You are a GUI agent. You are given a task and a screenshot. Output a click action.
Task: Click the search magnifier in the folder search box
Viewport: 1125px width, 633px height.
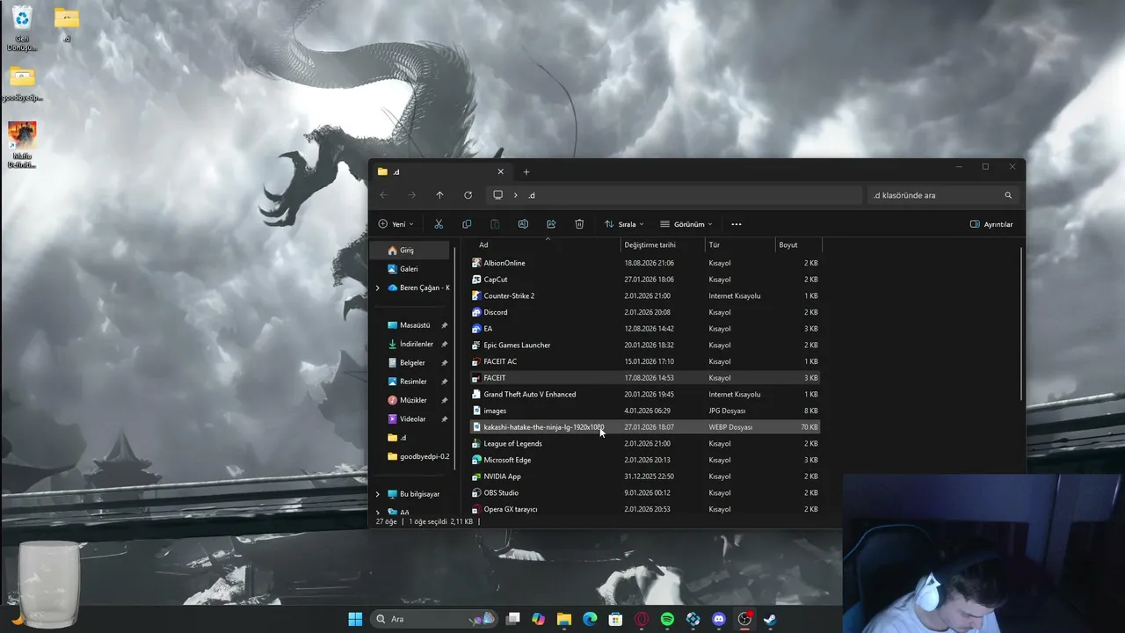point(1008,195)
